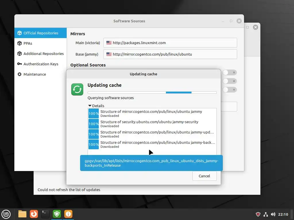Open the Official Repositories section
The height and width of the screenshot is (220, 294).
(x=40, y=33)
